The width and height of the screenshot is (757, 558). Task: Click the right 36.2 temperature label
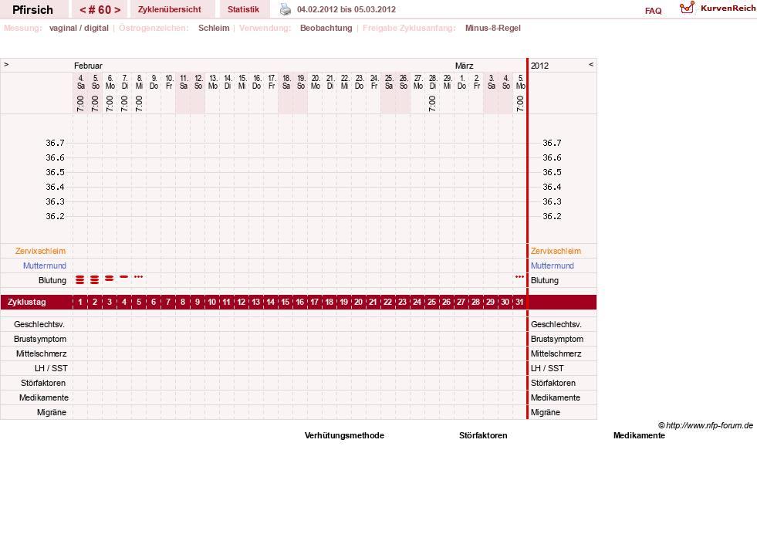tap(552, 216)
